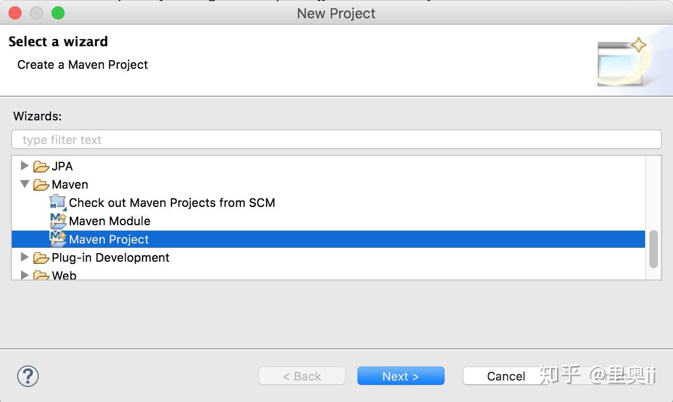Click the Maven Module icon
Image resolution: width=673 pixels, height=402 pixels.
(x=58, y=220)
